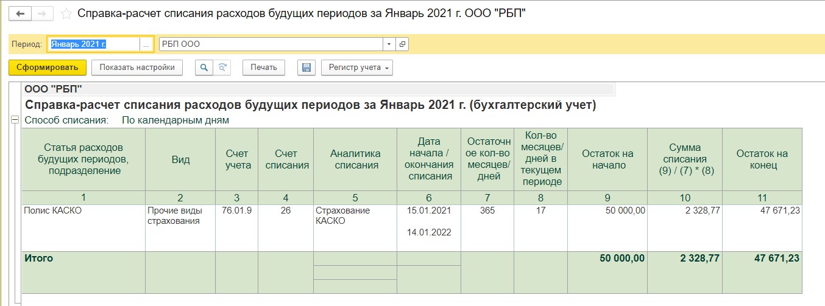The image size is (825, 306).
Task: Select the Итого row label cell
Action: coord(83,272)
